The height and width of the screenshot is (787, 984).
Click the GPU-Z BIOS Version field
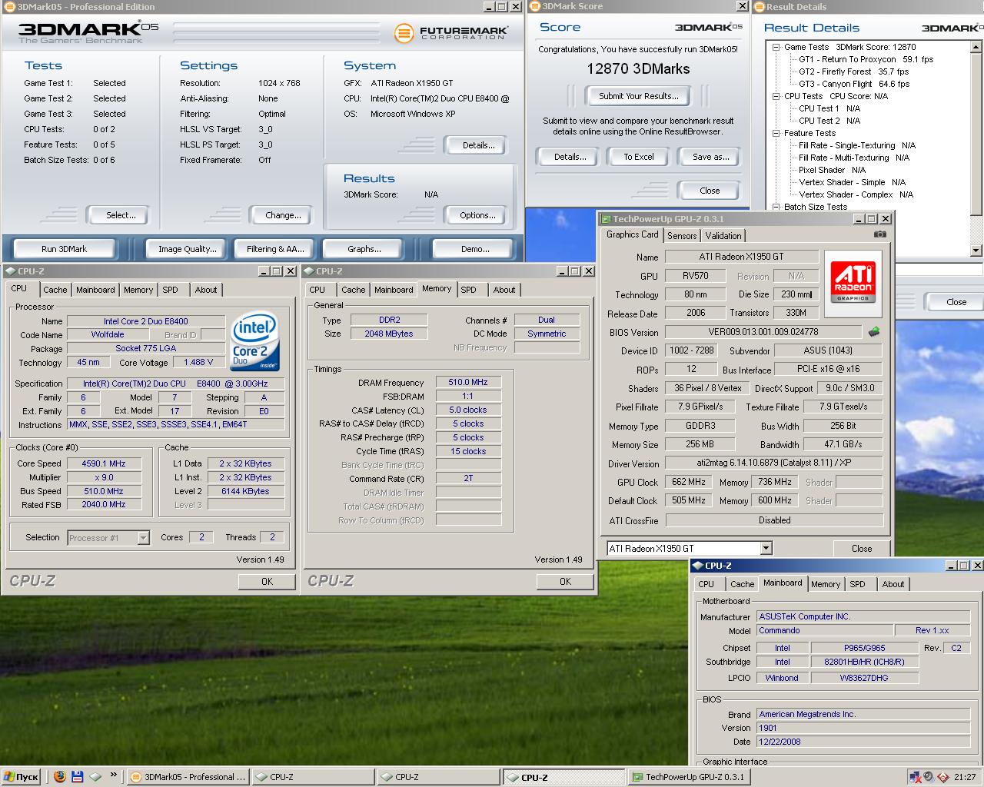pyautogui.click(x=763, y=332)
